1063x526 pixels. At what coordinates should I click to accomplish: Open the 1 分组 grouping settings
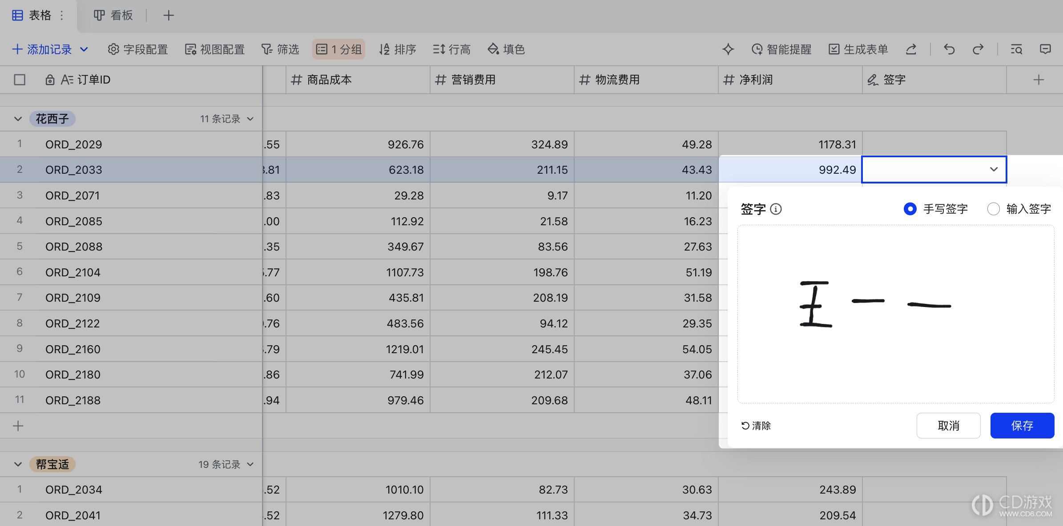[338, 49]
